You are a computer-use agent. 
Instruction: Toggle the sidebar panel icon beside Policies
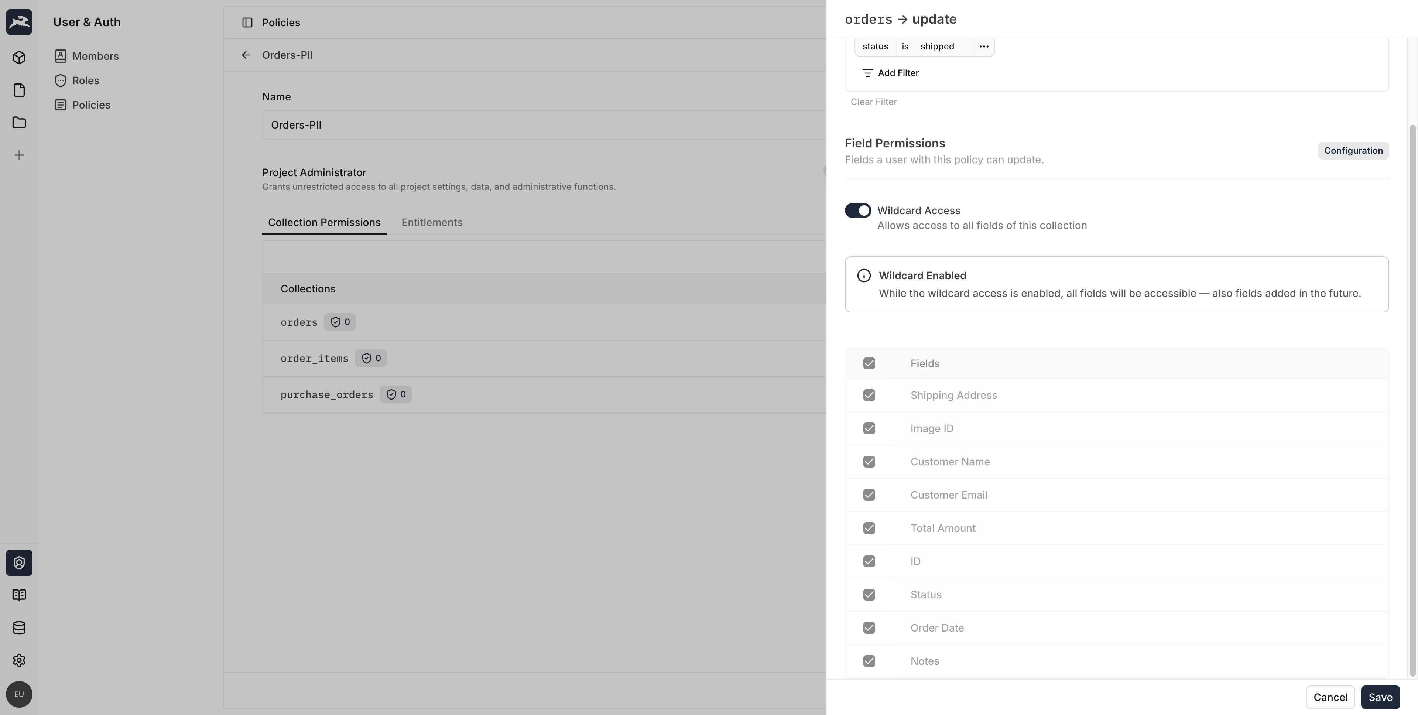(247, 23)
